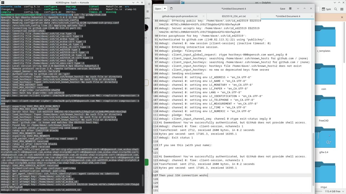
Task: Click 'Next authentication method: publickey' in Konsole
Action: click(x=33, y=171)
